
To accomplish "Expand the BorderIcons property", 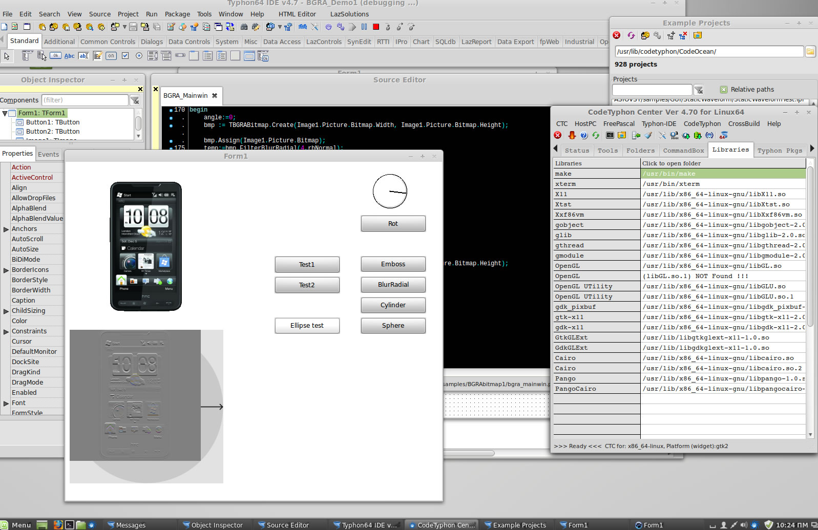I will tap(6, 270).
